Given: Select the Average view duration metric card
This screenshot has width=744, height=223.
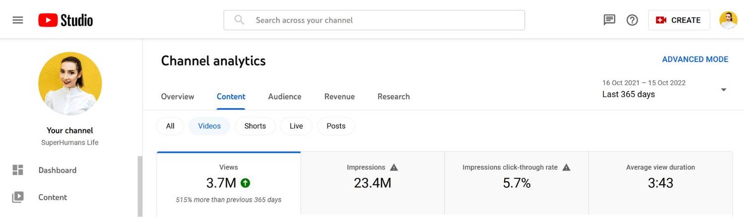Looking at the screenshot, I should (660, 183).
